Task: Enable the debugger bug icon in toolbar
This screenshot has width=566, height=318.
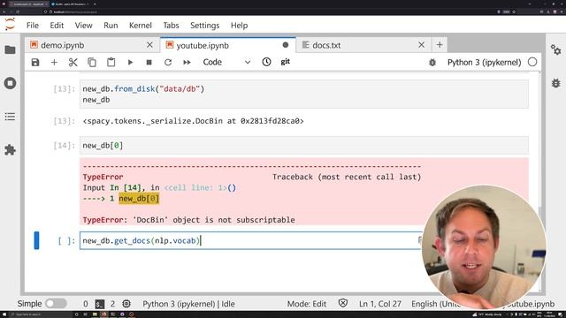Action: (x=432, y=63)
